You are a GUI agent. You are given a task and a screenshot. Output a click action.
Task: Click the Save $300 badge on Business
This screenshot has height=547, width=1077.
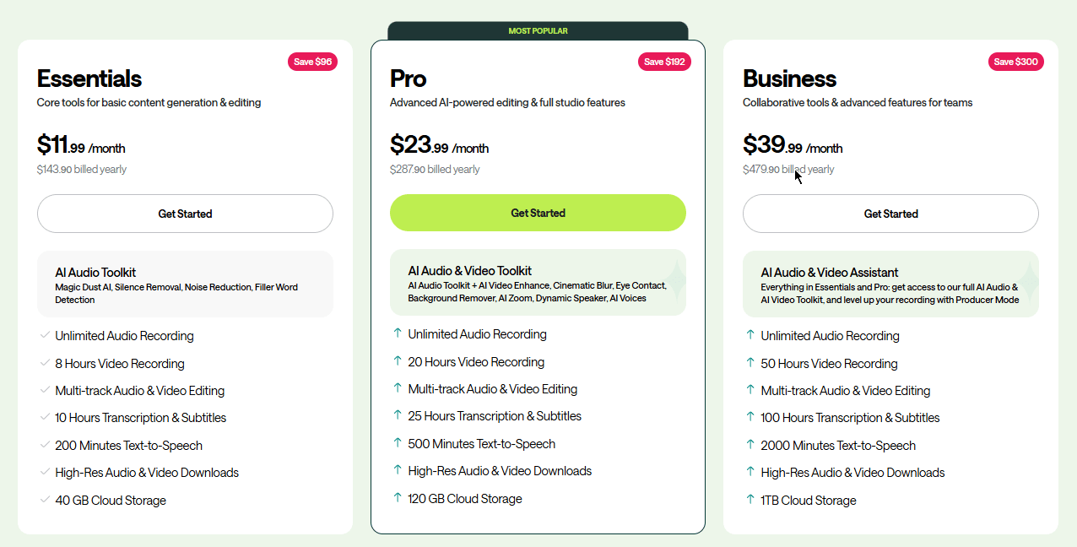tap(1016, 61)
